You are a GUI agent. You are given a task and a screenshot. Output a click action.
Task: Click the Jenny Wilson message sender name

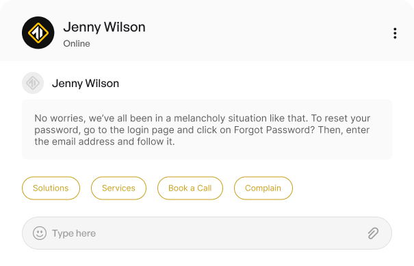click(86, 83)
